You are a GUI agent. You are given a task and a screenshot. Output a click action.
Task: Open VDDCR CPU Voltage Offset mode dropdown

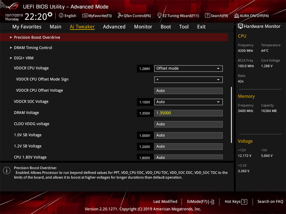click(x=188, y=69)
